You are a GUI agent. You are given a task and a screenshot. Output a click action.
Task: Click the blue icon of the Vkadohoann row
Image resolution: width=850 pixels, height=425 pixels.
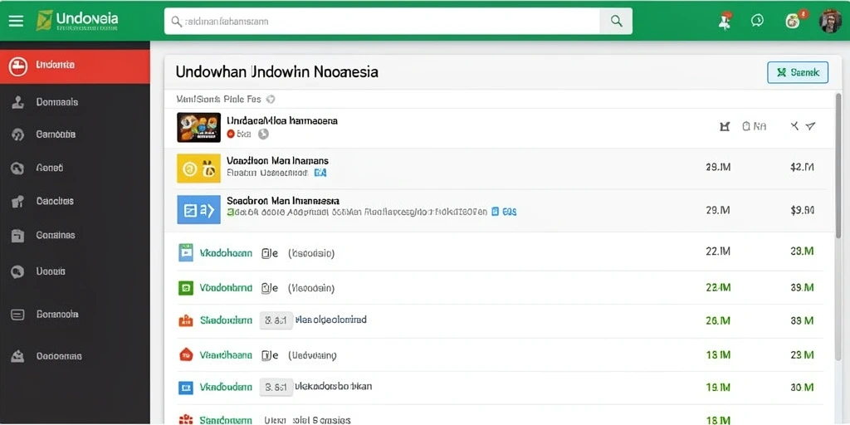186,252
